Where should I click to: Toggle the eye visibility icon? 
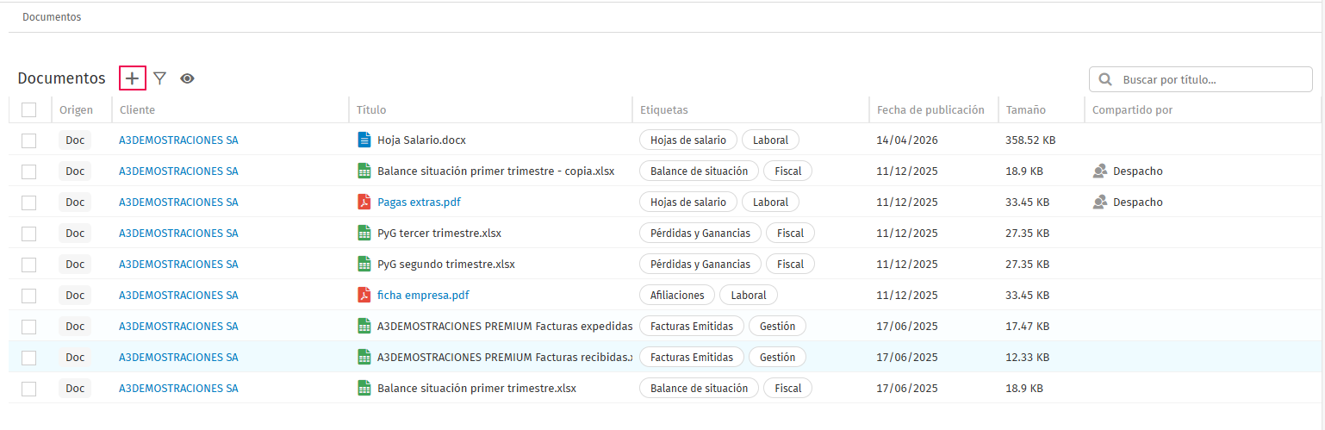(187, 78)
